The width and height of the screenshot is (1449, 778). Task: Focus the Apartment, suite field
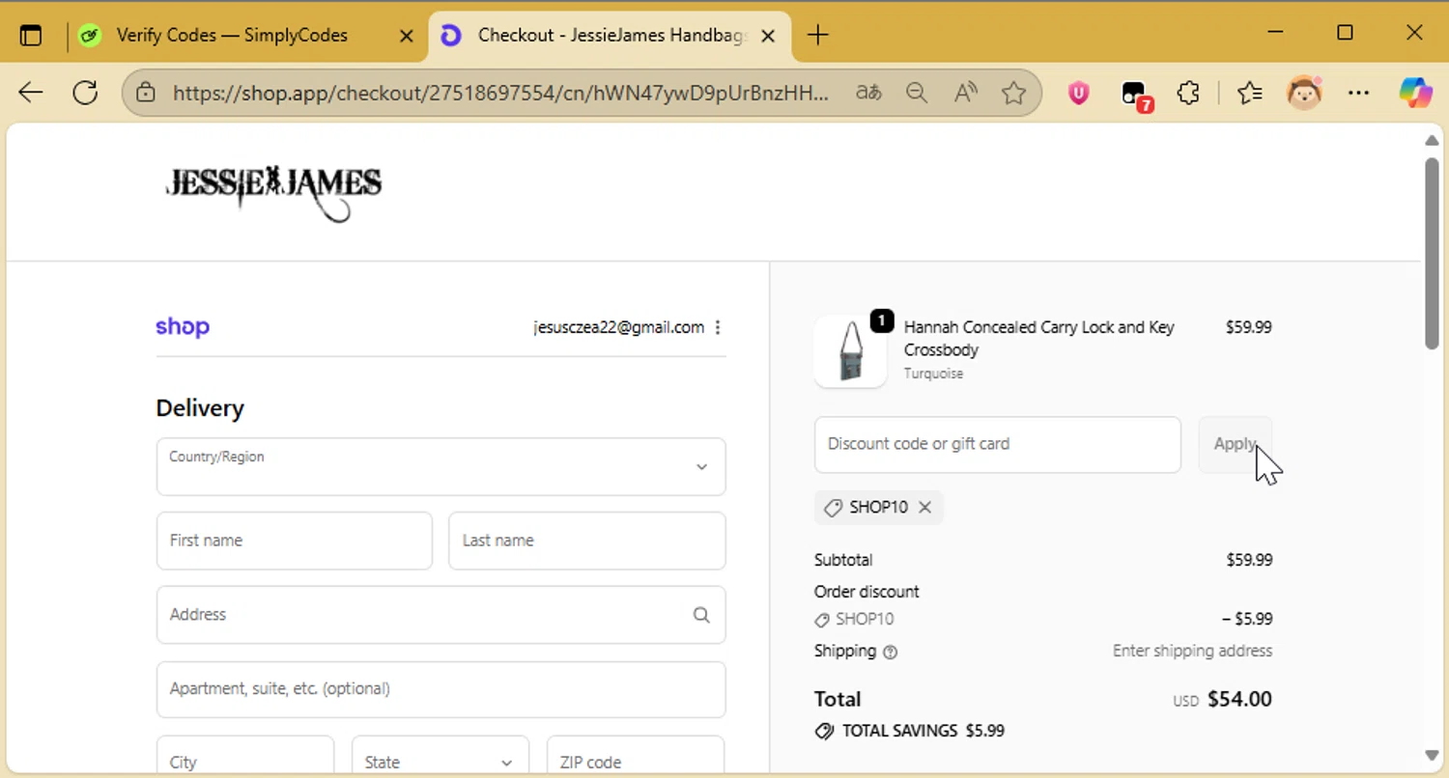click(440, 689)
